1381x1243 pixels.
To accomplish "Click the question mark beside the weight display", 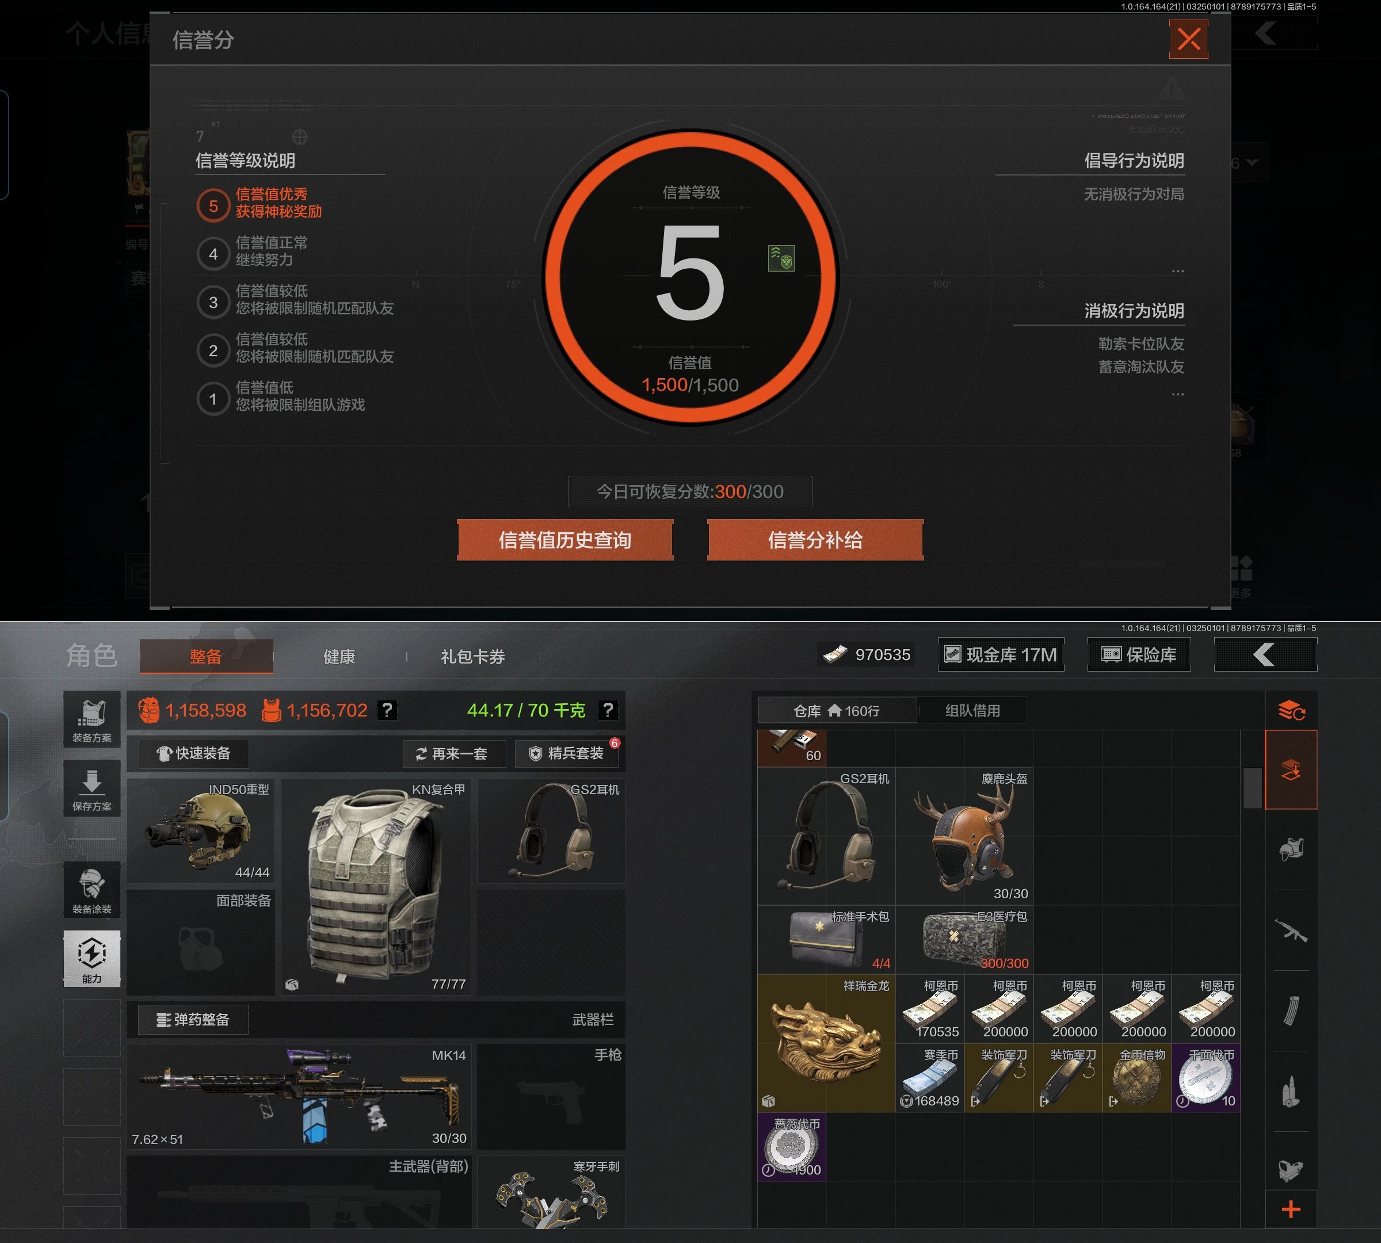I will (607, 710).
